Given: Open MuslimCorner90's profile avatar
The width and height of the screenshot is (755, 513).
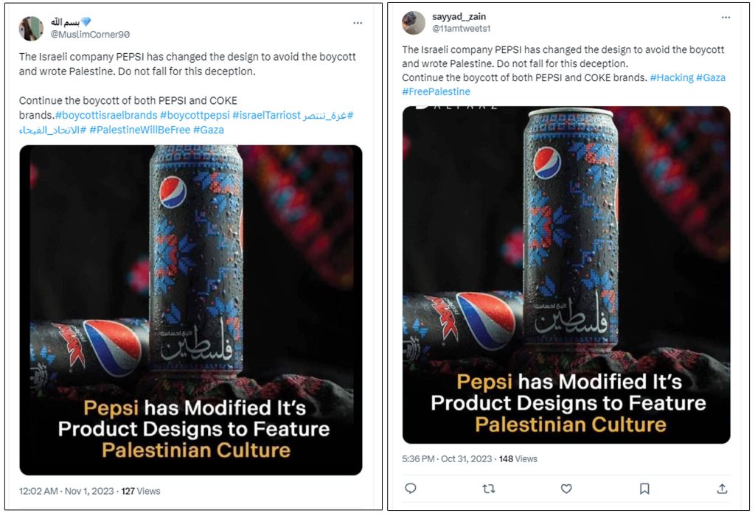Looking at the screenshot, I should (30, 28).
